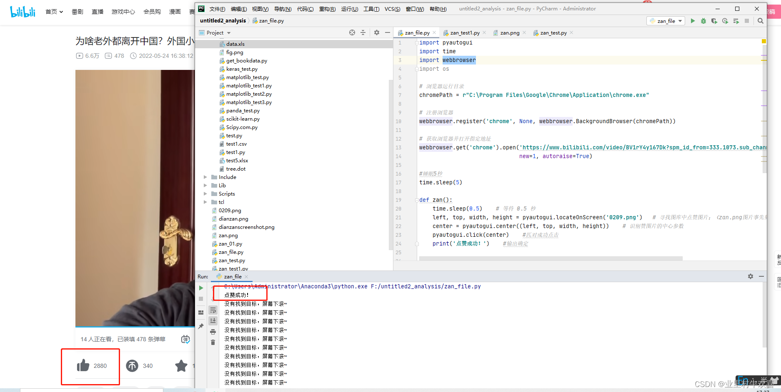Stop the running process in main toolbar
This screenshot has width=781, height=392.
pyautogui.click(x=747, y=21)
